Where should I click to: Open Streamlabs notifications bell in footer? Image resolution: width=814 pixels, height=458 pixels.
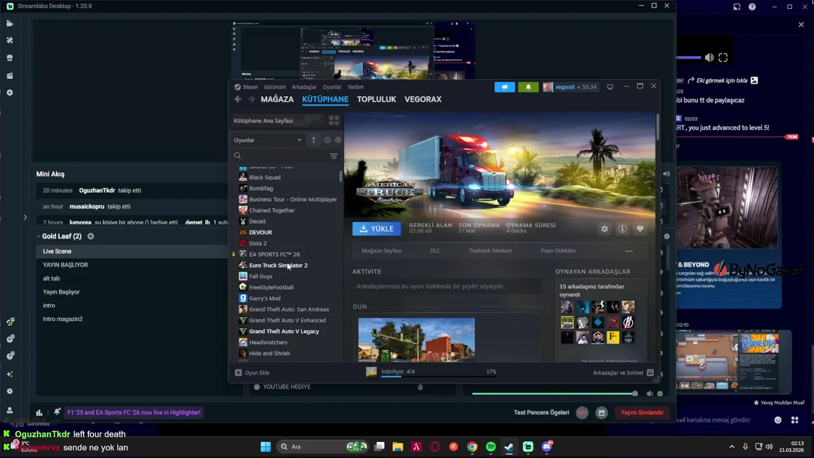tap(57, 412)
